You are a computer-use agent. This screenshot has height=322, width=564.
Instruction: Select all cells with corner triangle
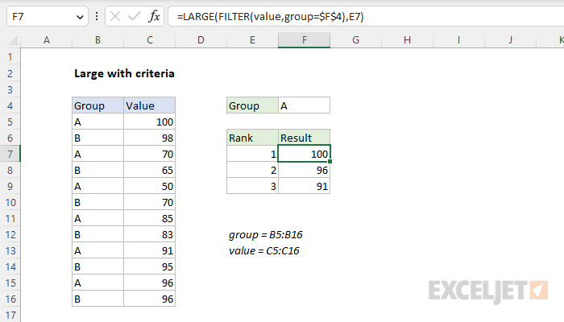tap(12, 40)
